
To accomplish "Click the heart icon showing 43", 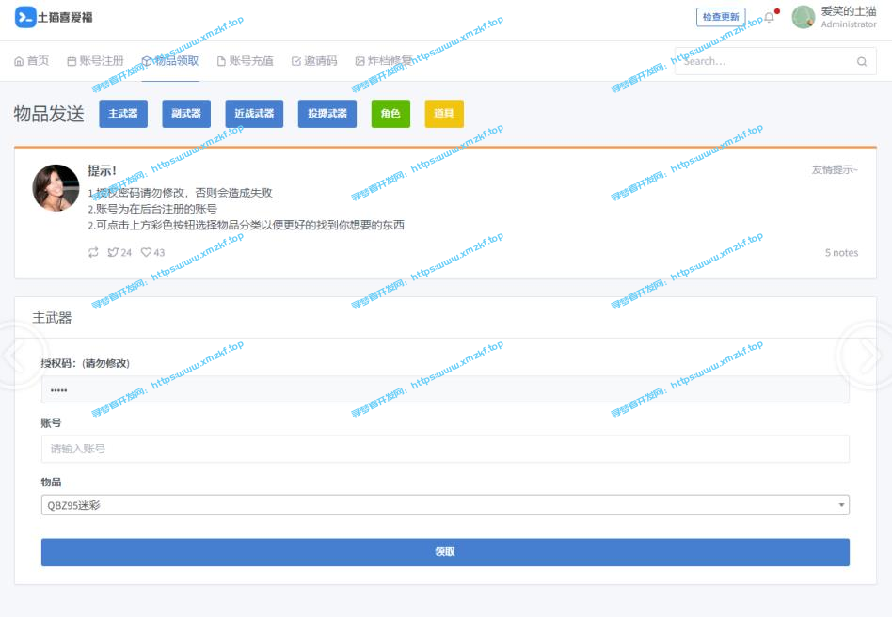I will coord(146,252).
